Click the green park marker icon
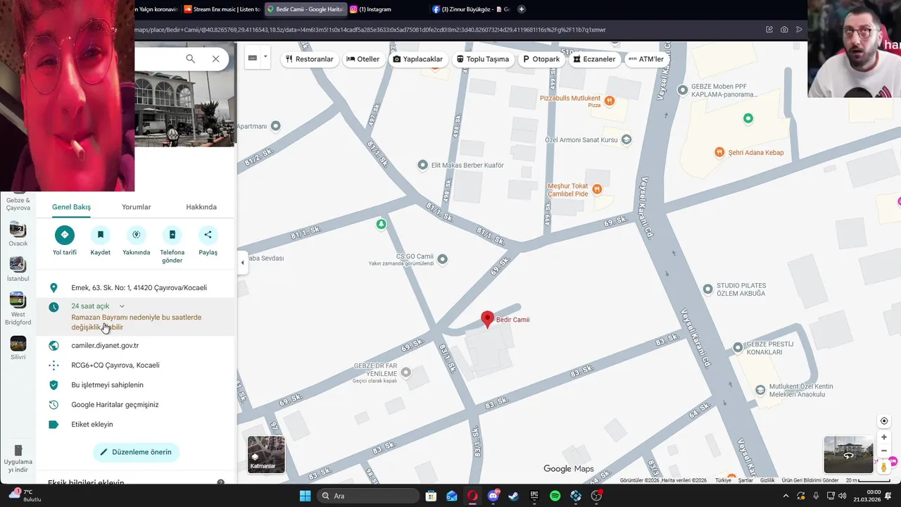901x507 pixels. [x=381, y=224]
